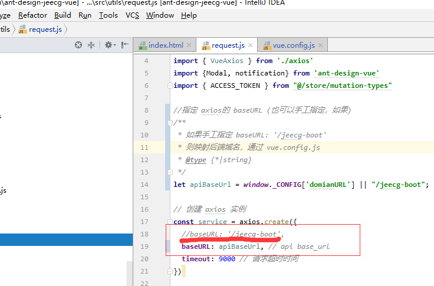Click the fold end marker on line 21
This screenshot has height=286, width=434.
170,271
